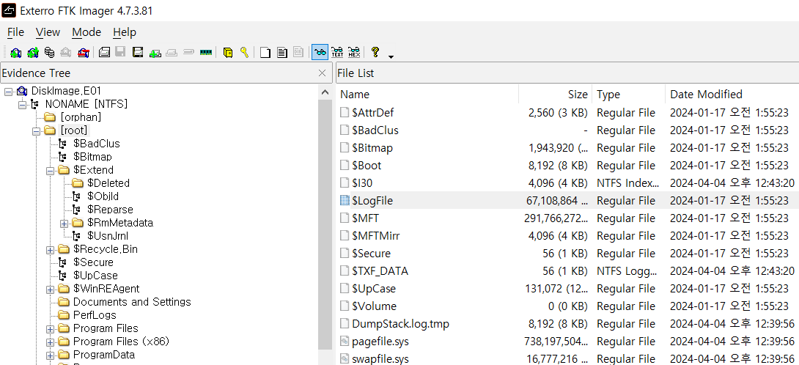Select the $UpCase item in tree

95,276
